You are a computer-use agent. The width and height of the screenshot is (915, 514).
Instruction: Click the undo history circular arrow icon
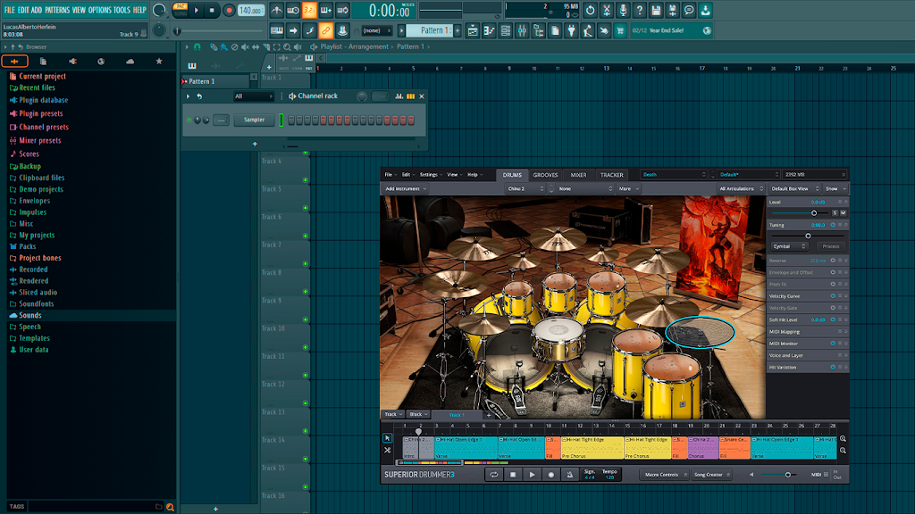pyautogui.click(x=591, y=10)
